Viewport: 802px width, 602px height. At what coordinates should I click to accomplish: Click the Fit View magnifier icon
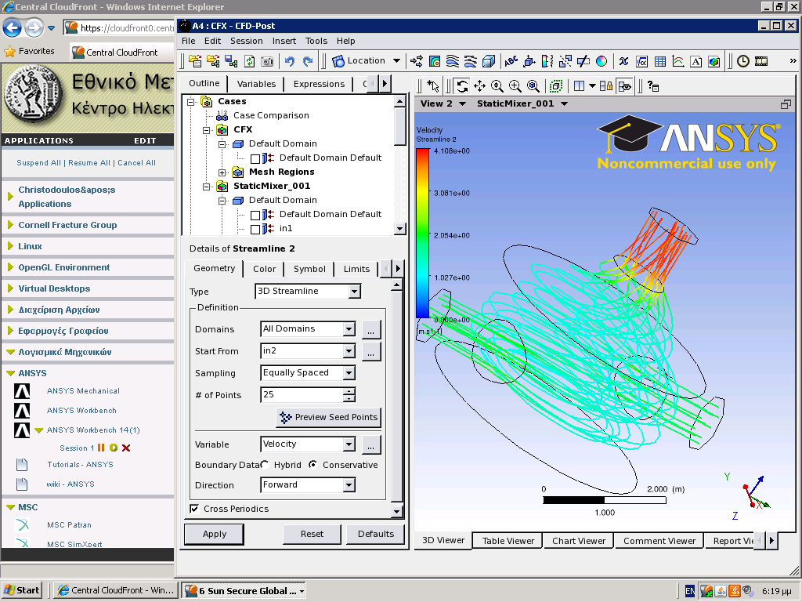(533, 86)
